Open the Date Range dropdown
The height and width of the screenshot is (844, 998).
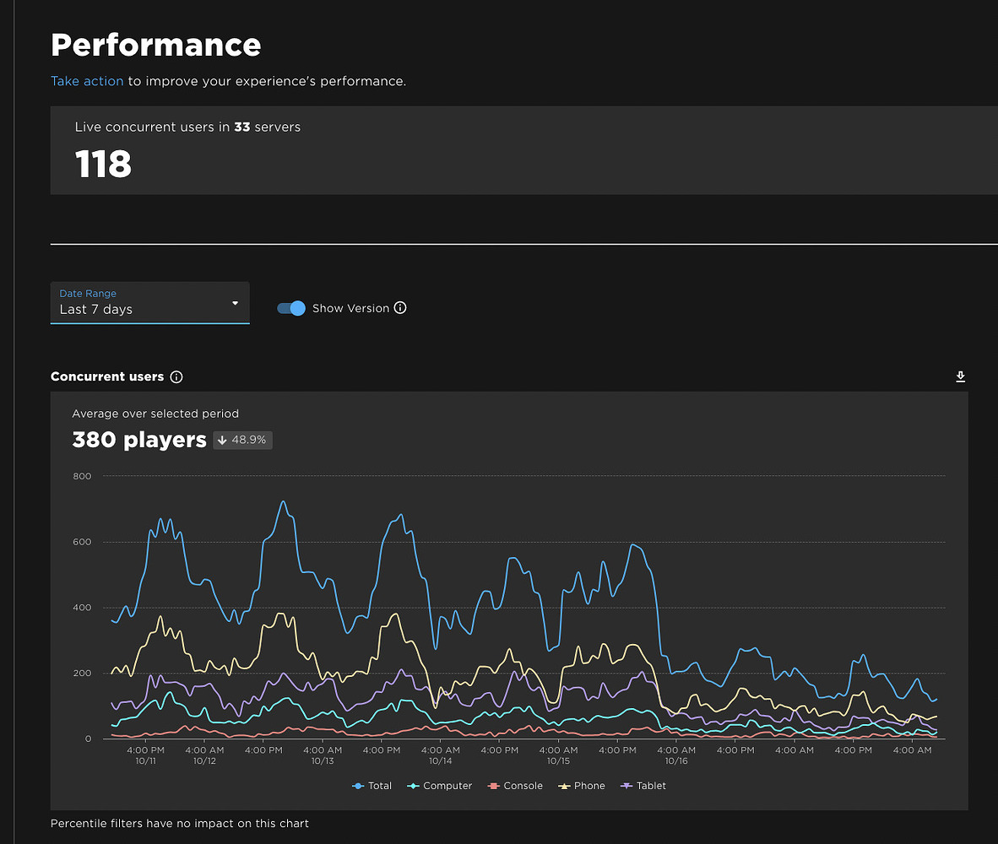click(149, 303)
